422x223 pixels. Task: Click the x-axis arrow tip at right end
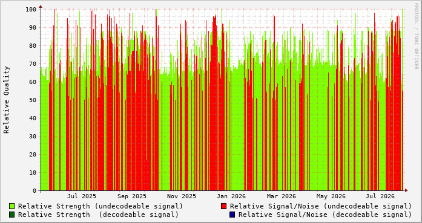(x=406, y=190)
